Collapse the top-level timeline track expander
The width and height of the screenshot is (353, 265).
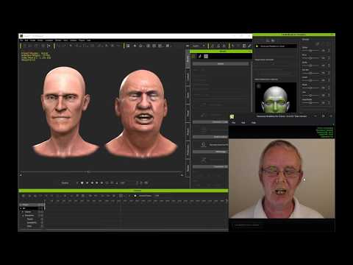pyautogui.click(x=21, y=208)
